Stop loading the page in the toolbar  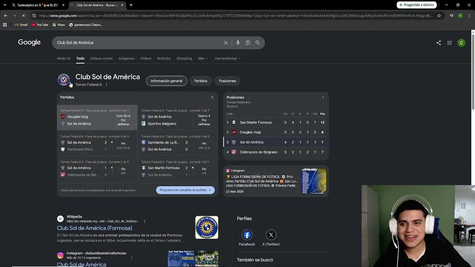pos(23,16)
